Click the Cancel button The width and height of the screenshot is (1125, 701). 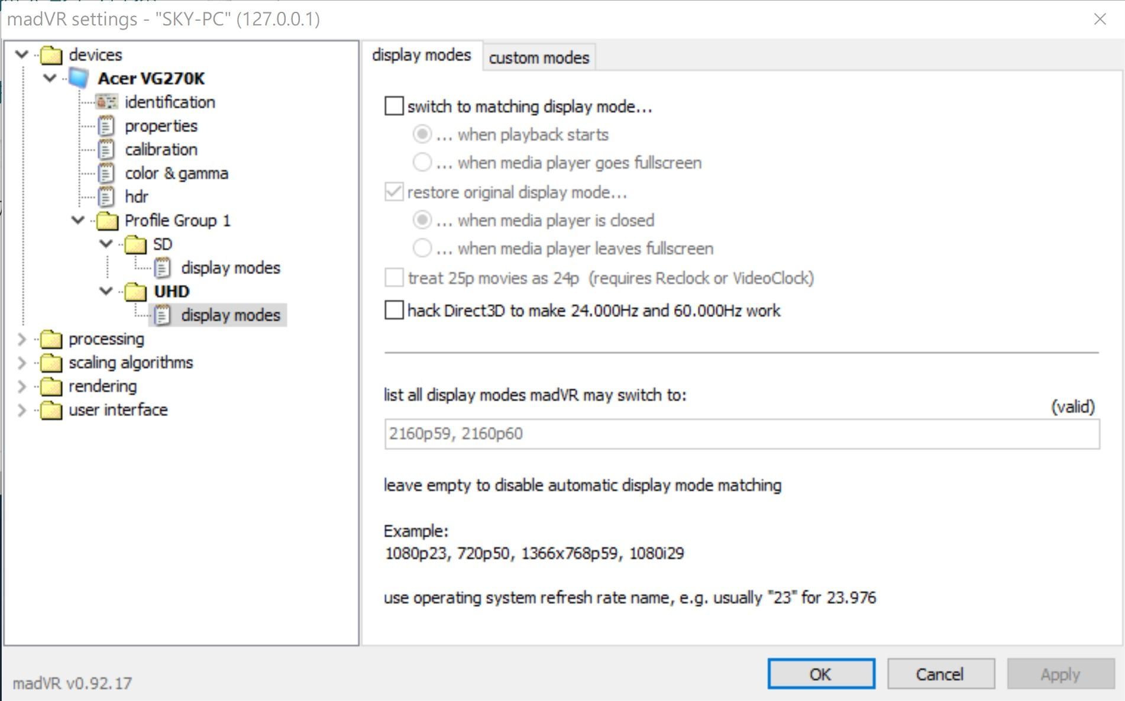(940, 674)
